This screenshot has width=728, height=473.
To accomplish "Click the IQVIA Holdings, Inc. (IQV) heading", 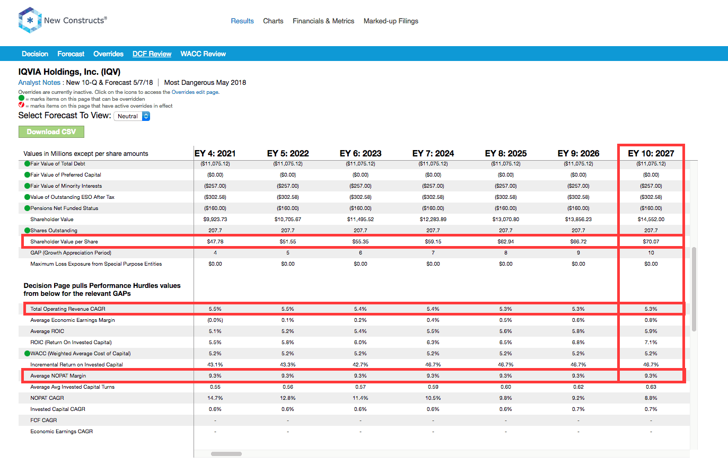I will tap(69, 72).
